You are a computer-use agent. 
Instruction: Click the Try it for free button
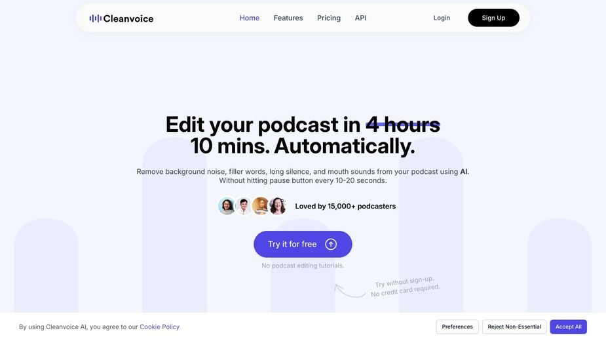coord(303,244)
